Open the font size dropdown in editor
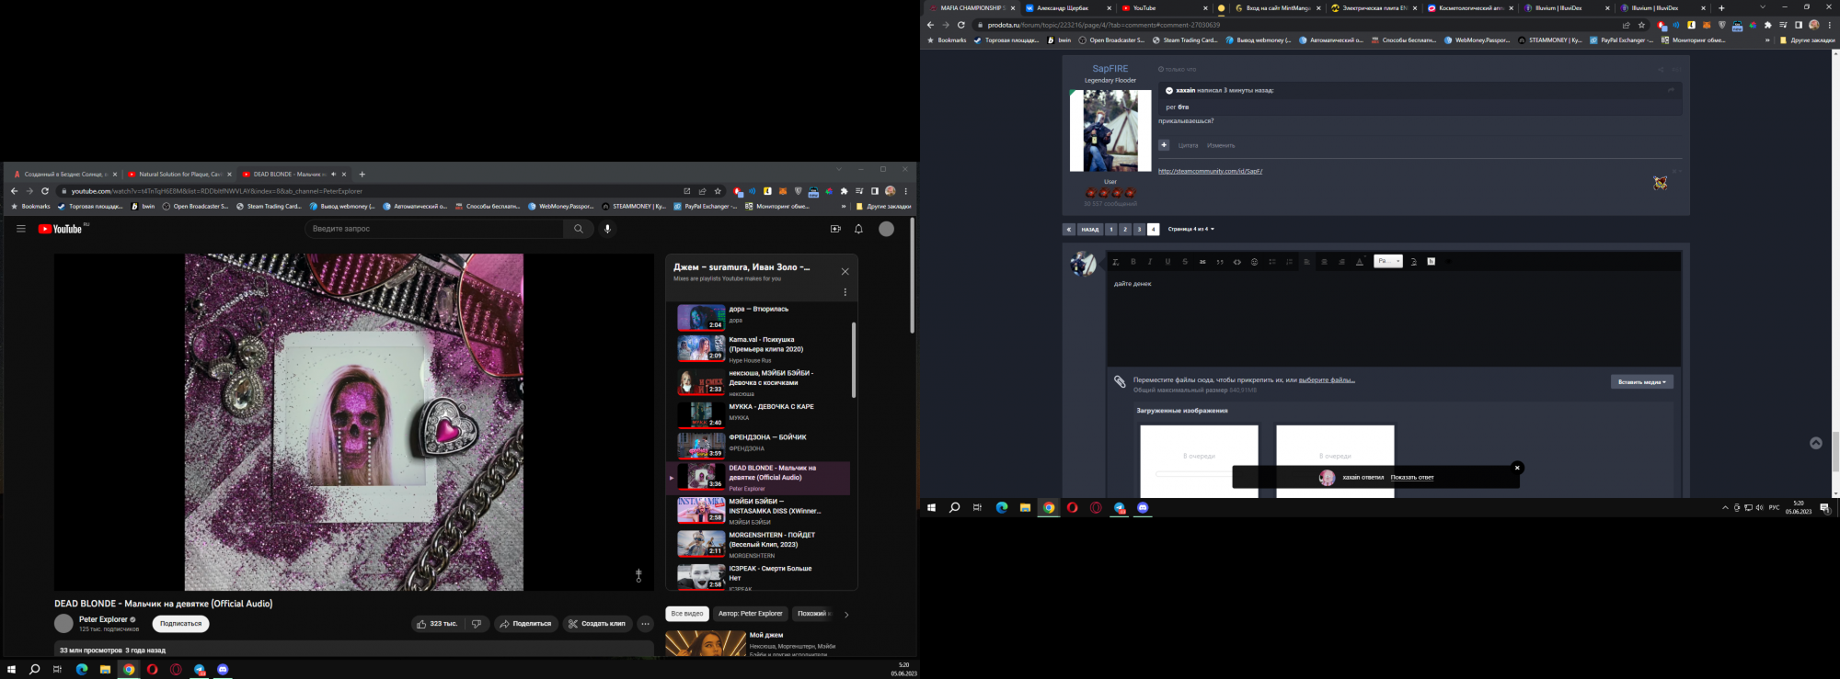This screenshot has height=679, width=1840. pyautogui.click(x=1387, y=262)
